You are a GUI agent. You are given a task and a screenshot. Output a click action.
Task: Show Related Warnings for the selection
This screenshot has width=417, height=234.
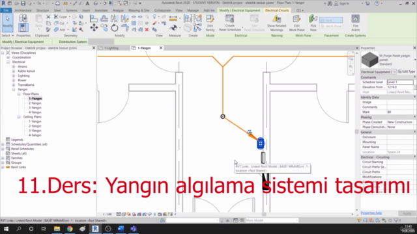pyautogui.click(x=276, y=23)
